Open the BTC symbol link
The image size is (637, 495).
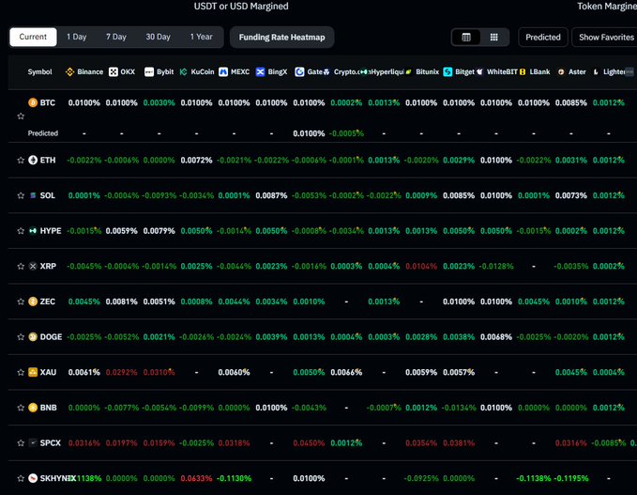(48, 102)
